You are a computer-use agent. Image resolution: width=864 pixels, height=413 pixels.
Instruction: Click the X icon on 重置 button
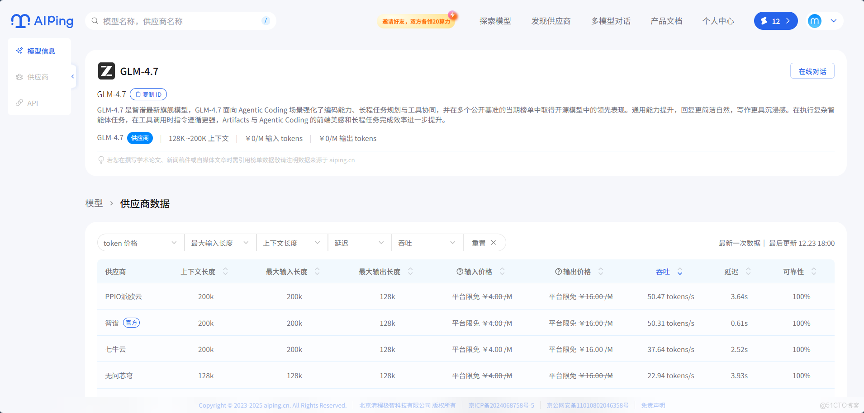point(494,243)
